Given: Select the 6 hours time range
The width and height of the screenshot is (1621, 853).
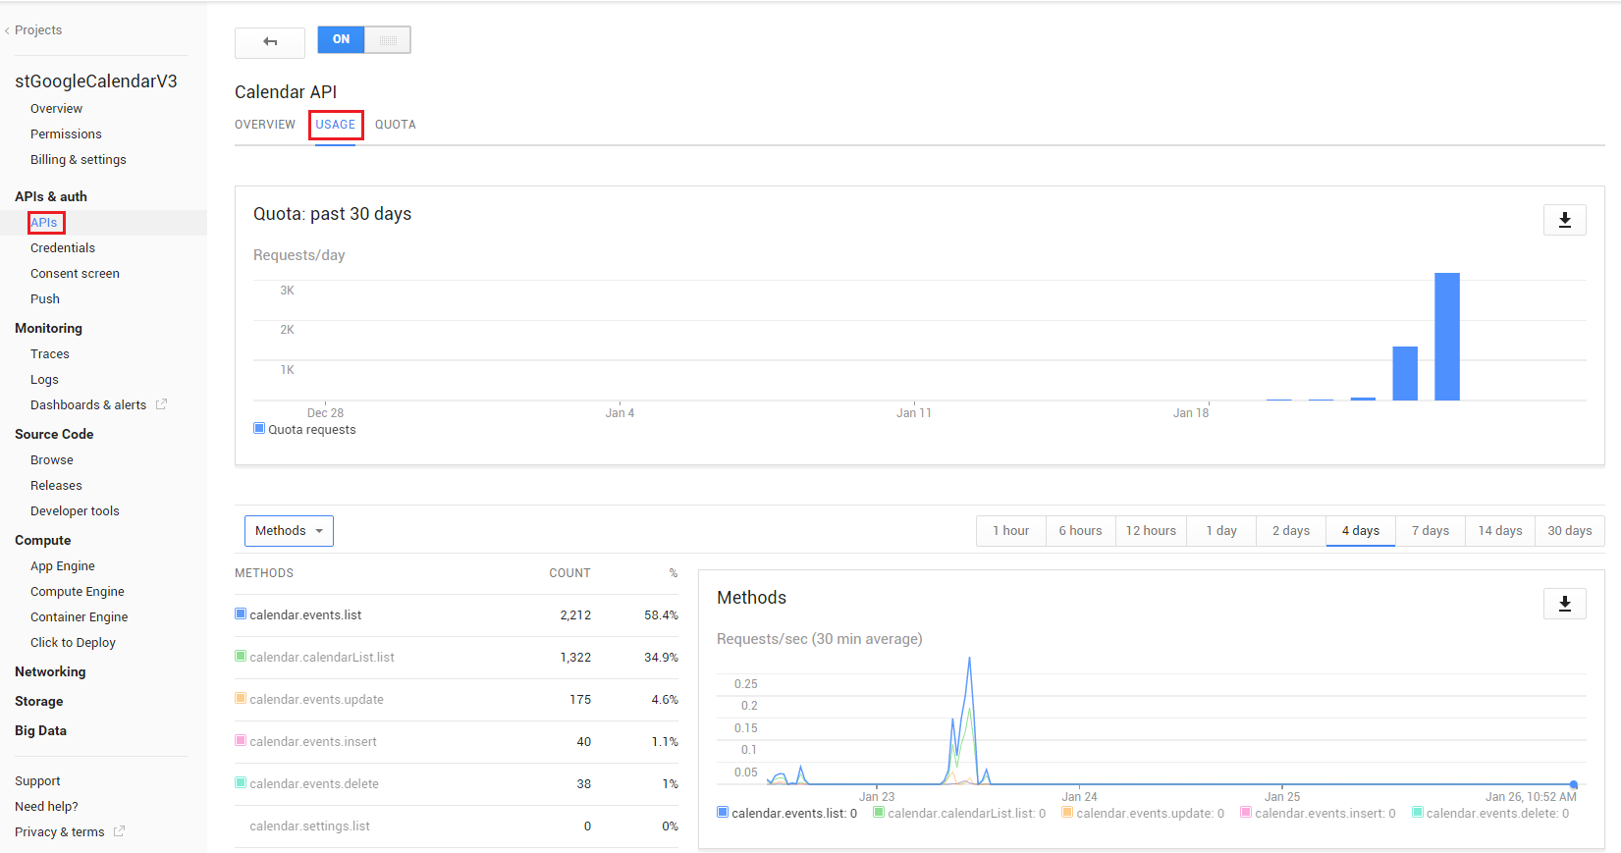Looking at the screenshot, I should 1080,531.
